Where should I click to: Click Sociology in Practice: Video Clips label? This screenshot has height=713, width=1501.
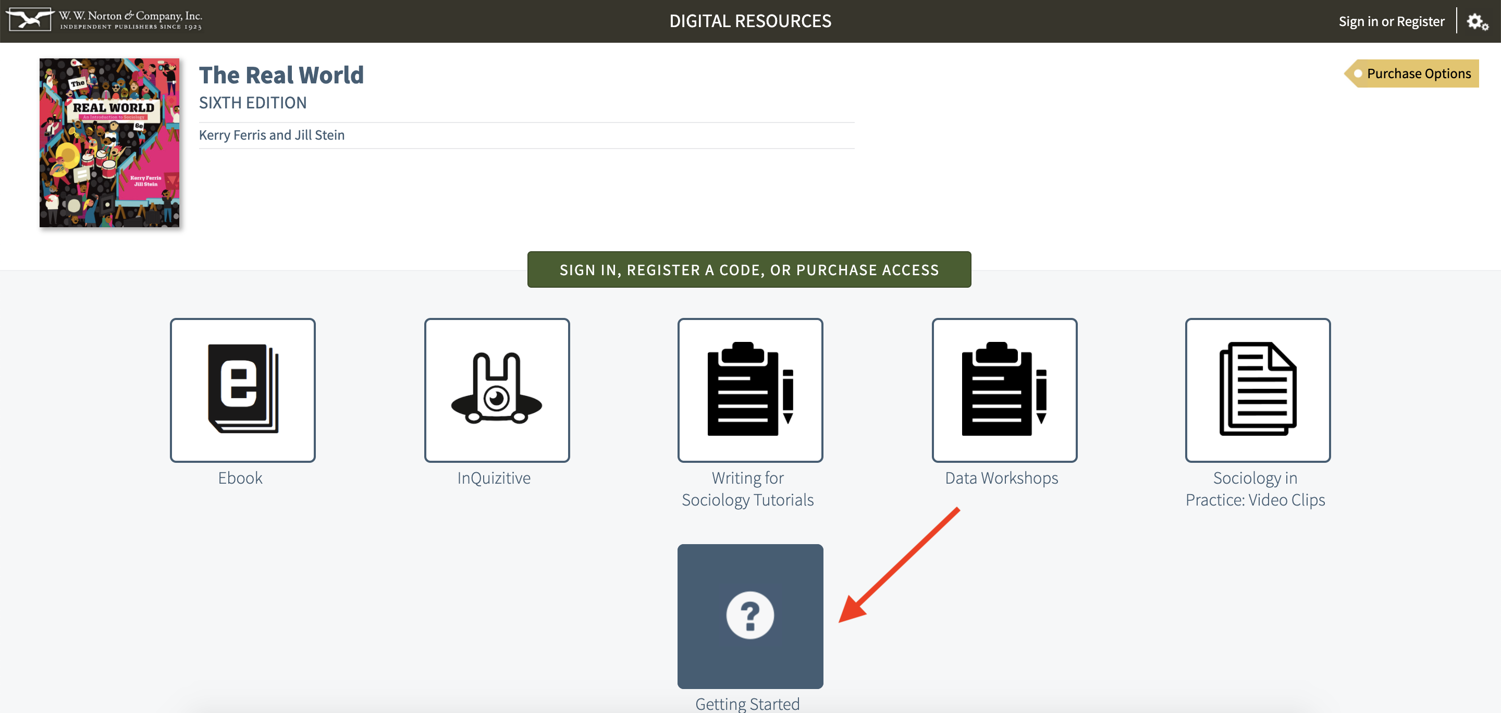point(1255,489)
